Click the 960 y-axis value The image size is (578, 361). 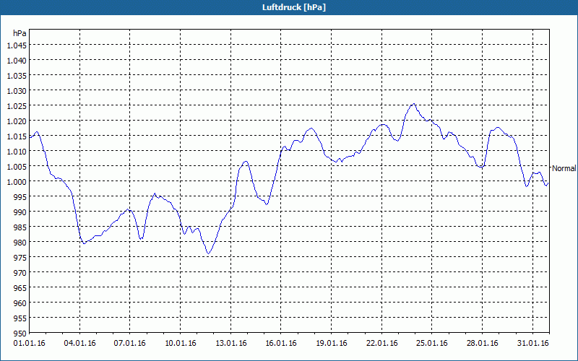pos(20,303)
